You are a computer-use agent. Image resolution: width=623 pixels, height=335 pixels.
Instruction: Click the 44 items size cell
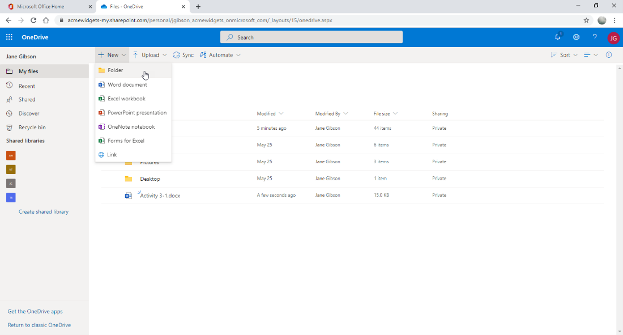(x=382, y=128)
